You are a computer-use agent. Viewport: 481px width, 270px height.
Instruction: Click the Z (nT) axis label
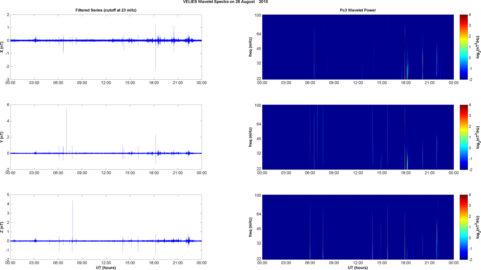[2, 227]
